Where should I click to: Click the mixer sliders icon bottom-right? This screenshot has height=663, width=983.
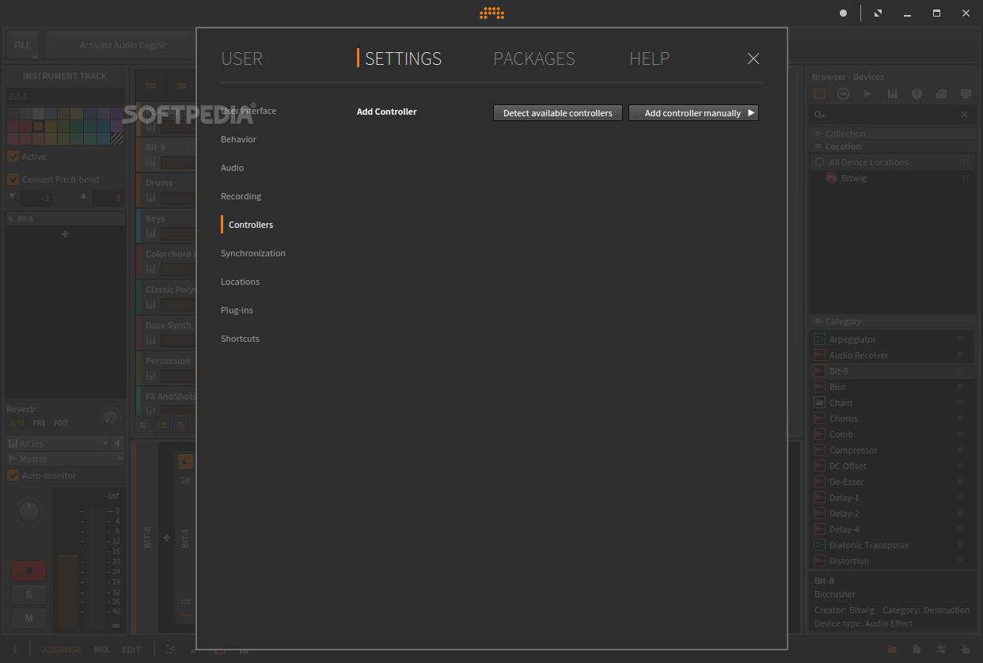[941, 650]
